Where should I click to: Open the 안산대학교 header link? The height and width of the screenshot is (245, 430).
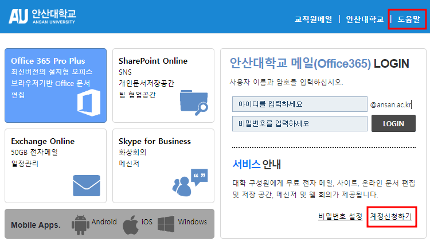(x=365, y=19)
